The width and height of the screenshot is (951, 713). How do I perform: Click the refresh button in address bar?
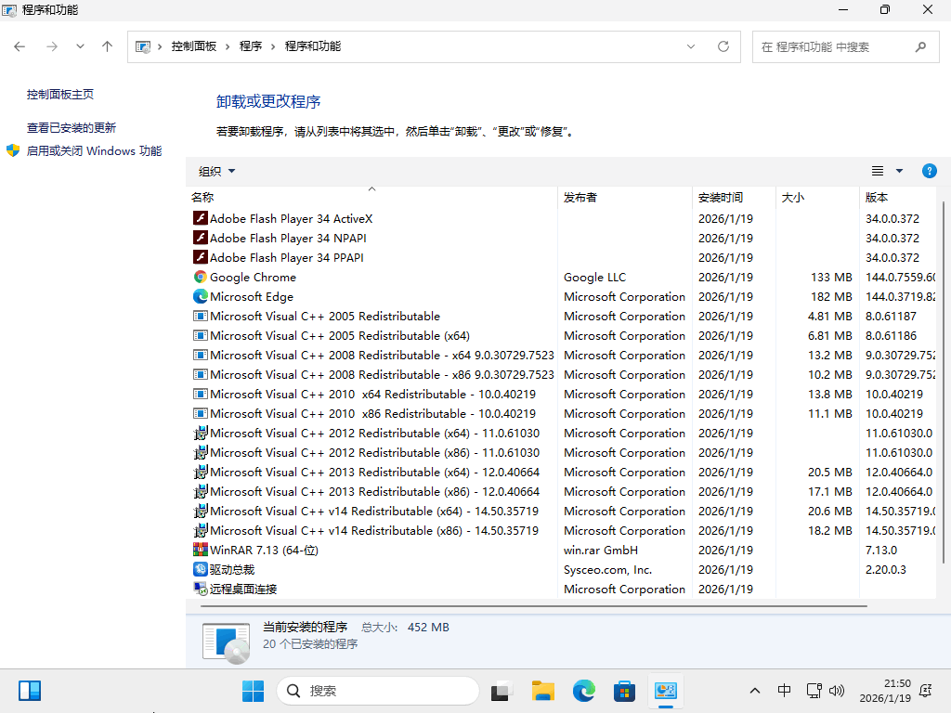click(x=723, y=46)
